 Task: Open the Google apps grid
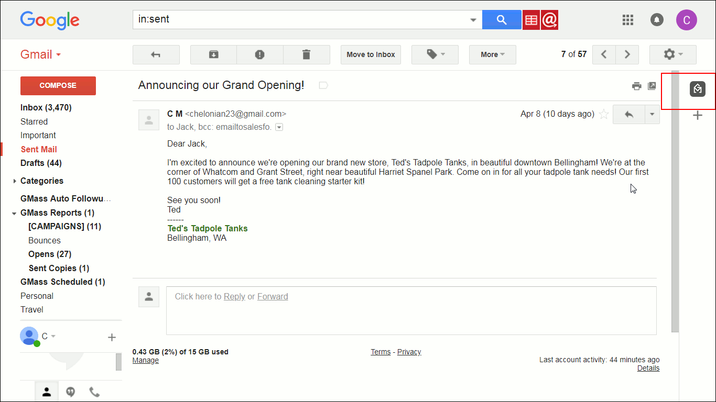click(x=627, y=20)
